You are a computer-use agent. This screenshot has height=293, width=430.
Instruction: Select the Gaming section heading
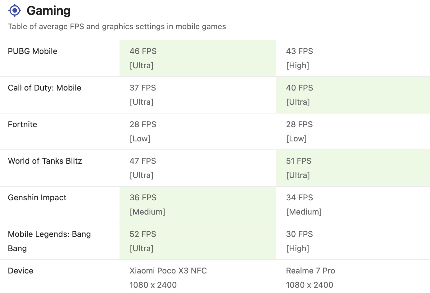click(49, 11)
